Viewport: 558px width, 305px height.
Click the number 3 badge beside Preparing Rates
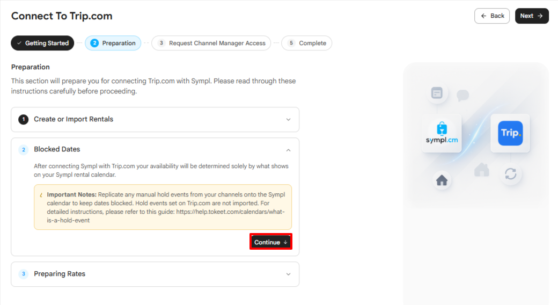[x=24, y=274]
